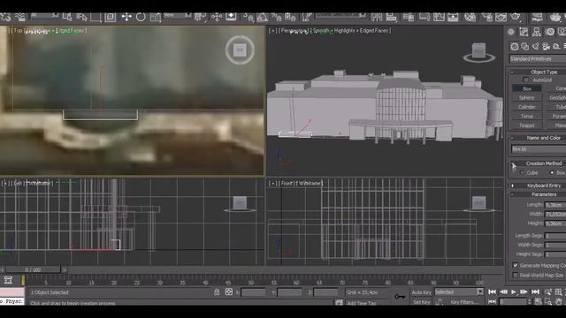Open the named selection sets dropdown
The image size is (566, 318).
tap(340, 16)
